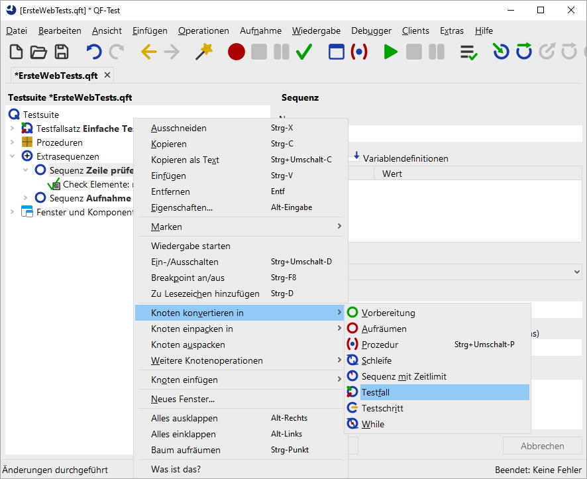
Task: Select Wiedergabe starten in context menu
Action: (x=240, y=246)
